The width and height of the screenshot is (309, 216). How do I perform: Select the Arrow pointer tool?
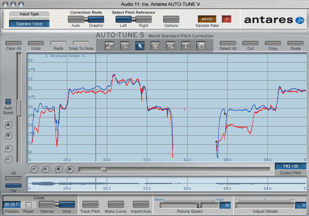140,46
